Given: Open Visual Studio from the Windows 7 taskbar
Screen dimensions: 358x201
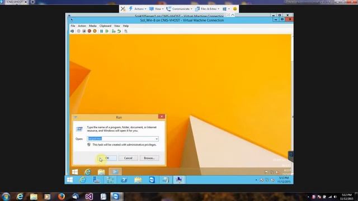Looking at the screenshot, I should (89, 197).
